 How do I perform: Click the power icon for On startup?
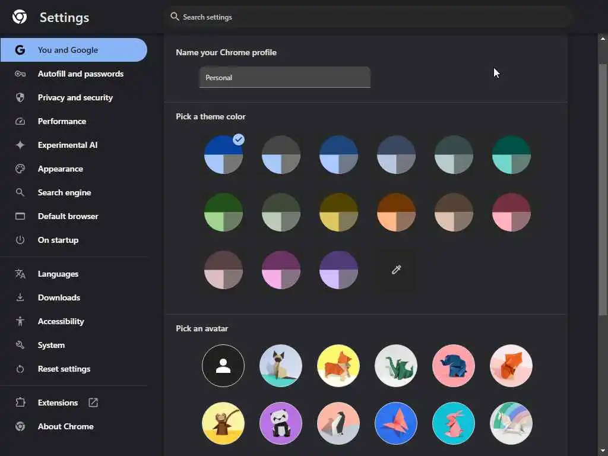coord(20,240)
